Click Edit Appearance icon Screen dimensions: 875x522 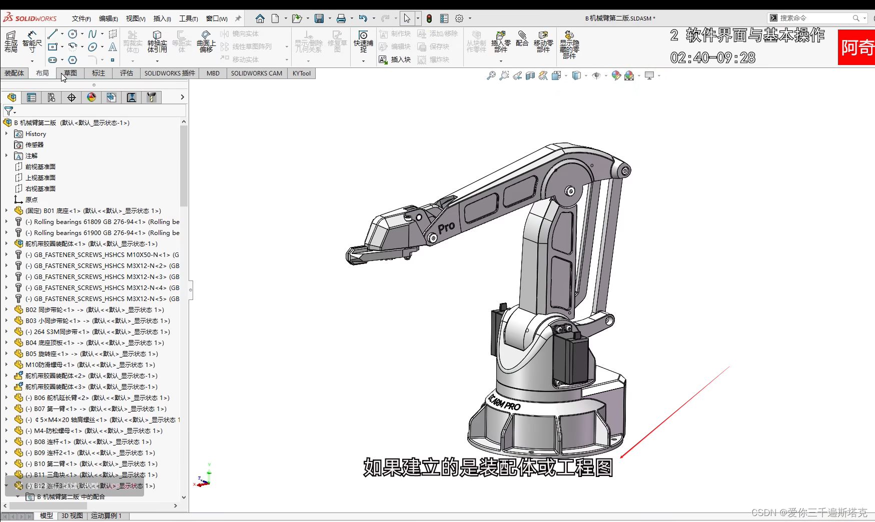[616, 75]
